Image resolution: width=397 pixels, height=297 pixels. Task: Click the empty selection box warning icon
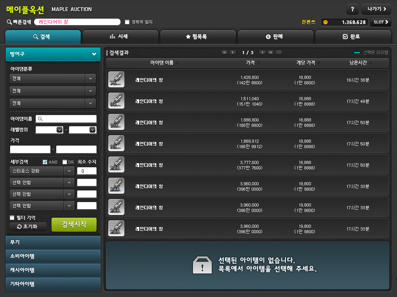202,265
